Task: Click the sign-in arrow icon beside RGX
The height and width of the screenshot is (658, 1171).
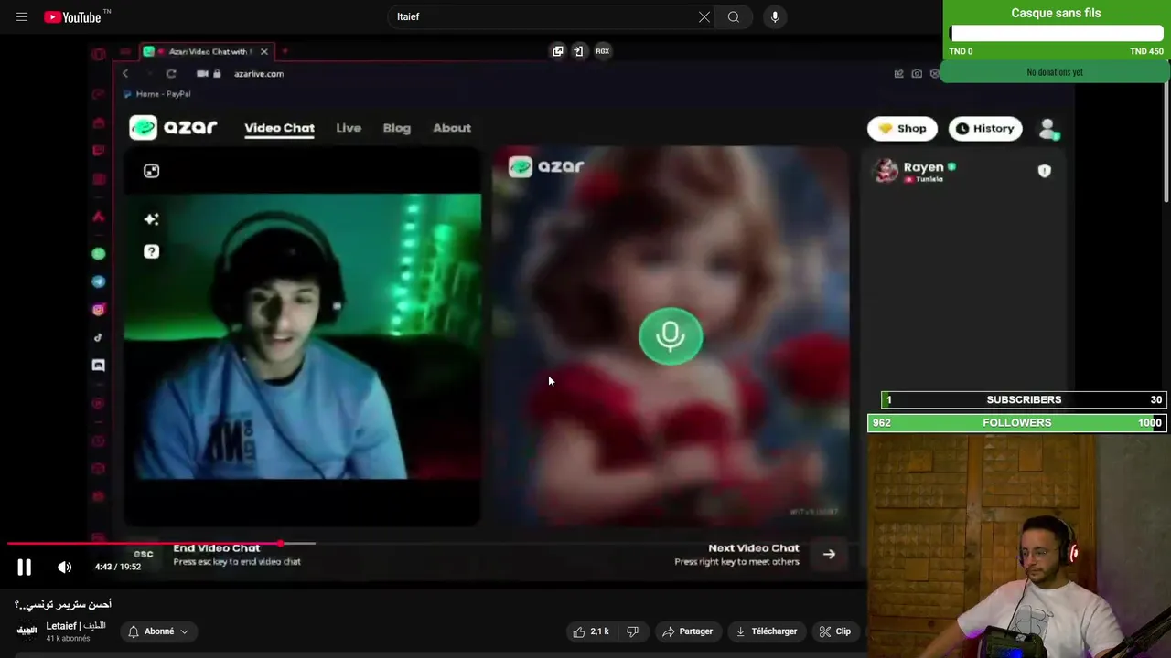Action: point(578,51)
